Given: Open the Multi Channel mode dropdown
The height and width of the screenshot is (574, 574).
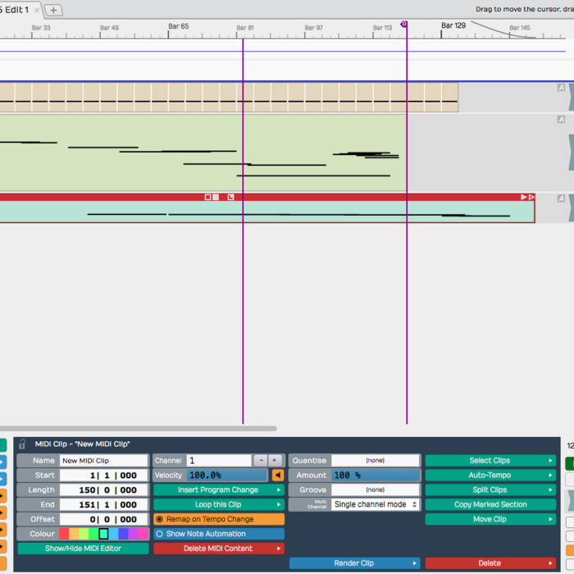Looking at the screenshot, I should coord(376,505).
